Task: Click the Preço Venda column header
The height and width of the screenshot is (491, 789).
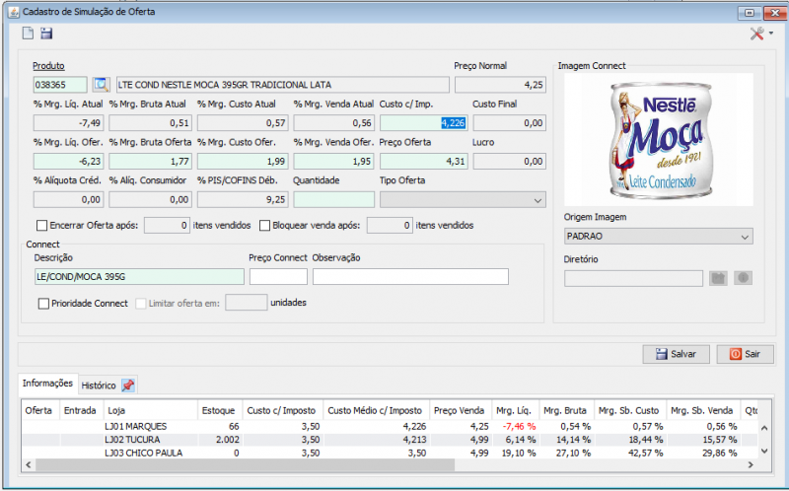Action: coord(461,410)
